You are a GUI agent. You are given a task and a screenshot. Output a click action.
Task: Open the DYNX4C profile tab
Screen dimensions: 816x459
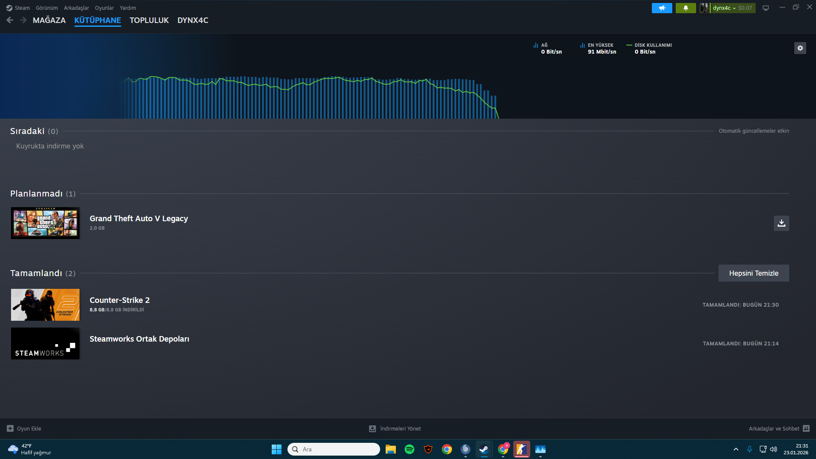pos(193,20)
